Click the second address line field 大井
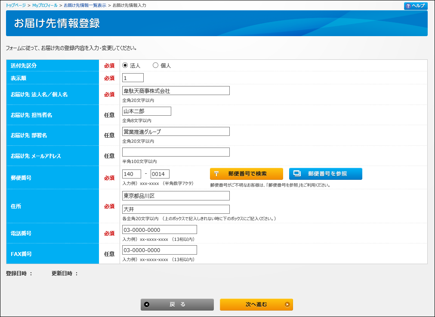 pyautogui.click(x=176, y=209)
